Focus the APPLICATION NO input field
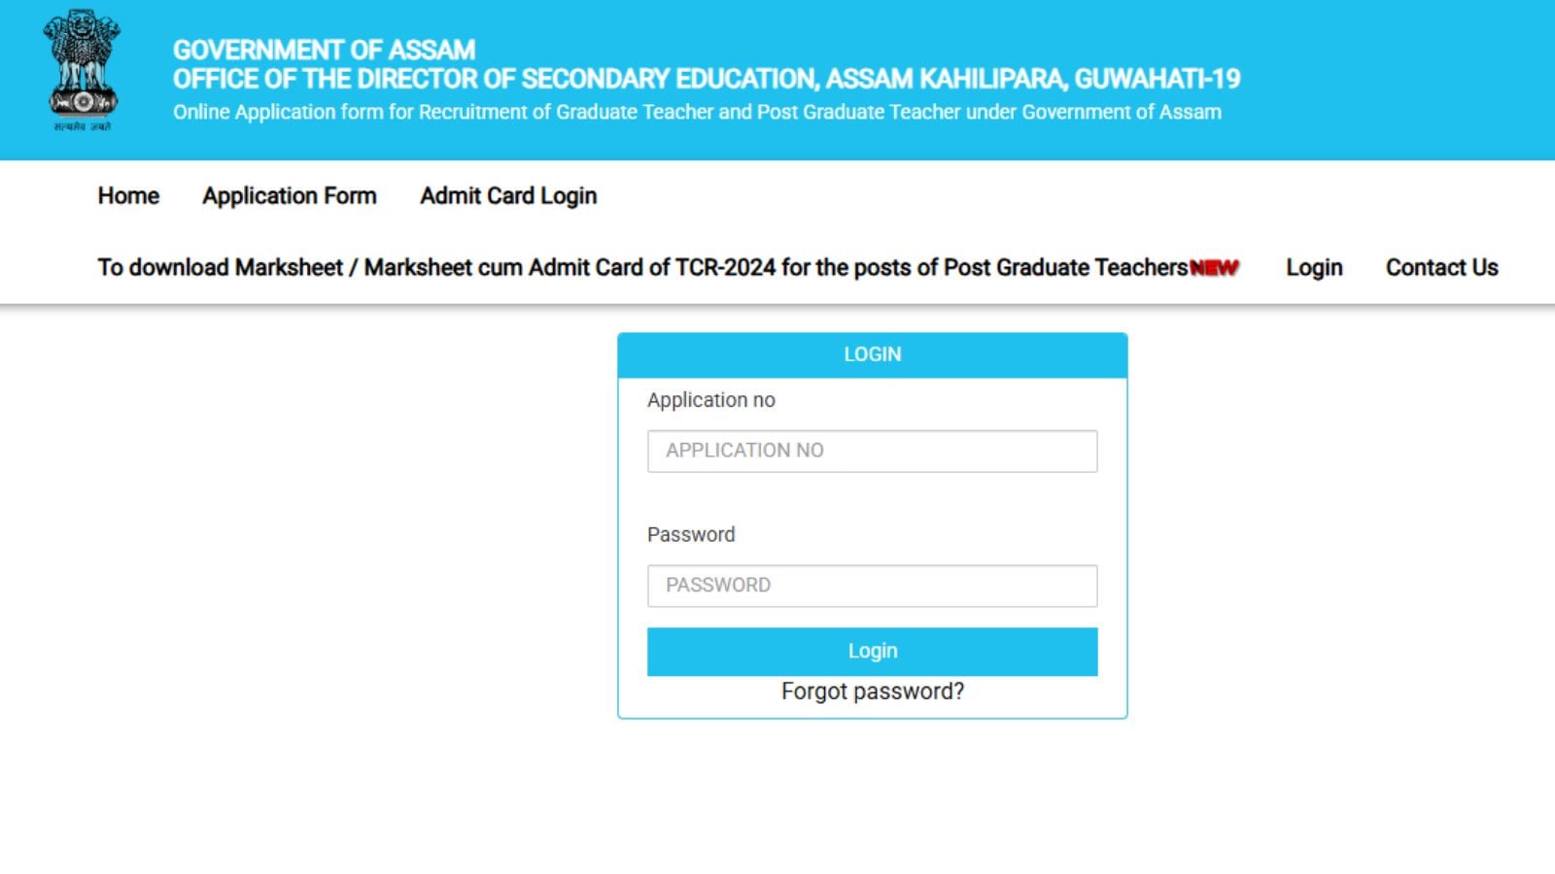The image size is (1555, 874). pos(872,451)
